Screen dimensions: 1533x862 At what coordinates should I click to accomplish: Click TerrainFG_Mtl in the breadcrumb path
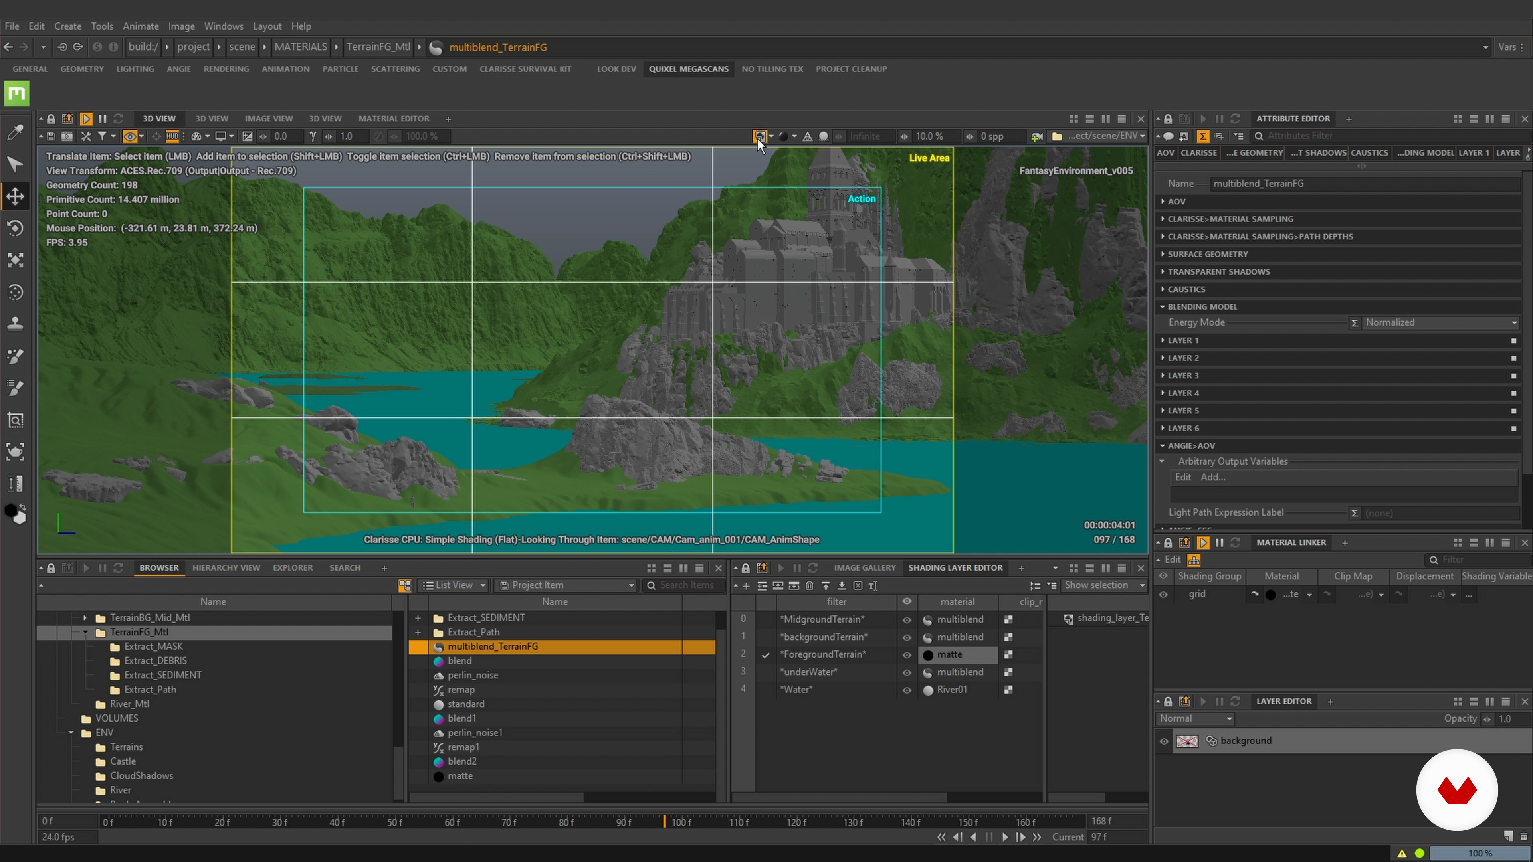click(x=378, y=47)
